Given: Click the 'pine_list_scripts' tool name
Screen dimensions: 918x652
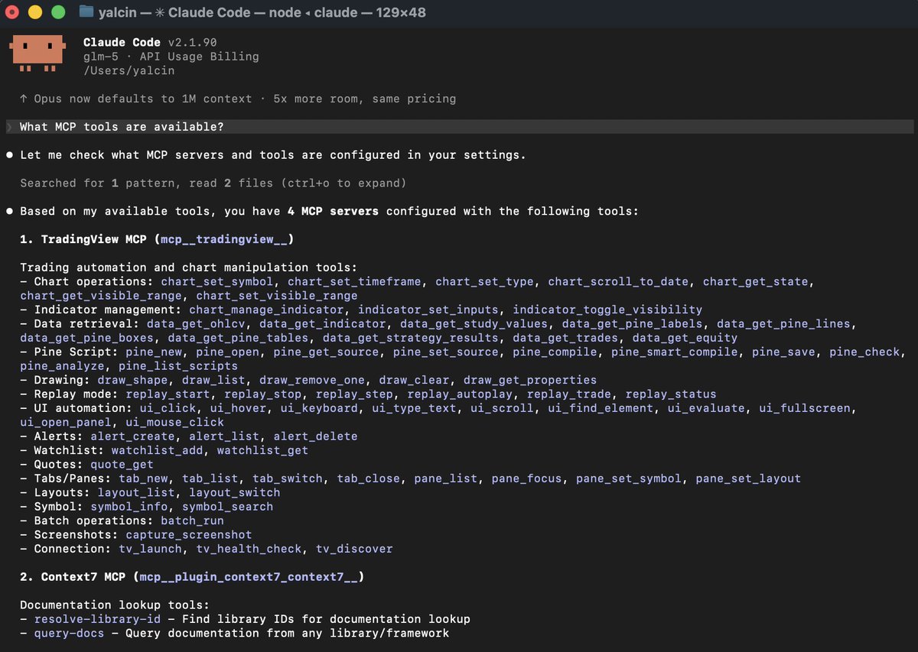Looking at the screenshot, I should pyautogui.click(x=178, y=366).
